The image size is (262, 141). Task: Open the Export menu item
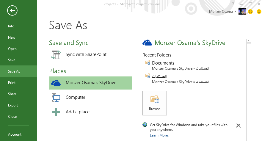[13, 105]
